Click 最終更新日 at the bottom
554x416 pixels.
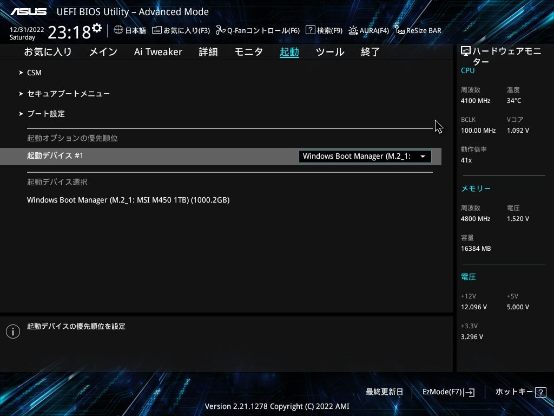coord(384,392)
